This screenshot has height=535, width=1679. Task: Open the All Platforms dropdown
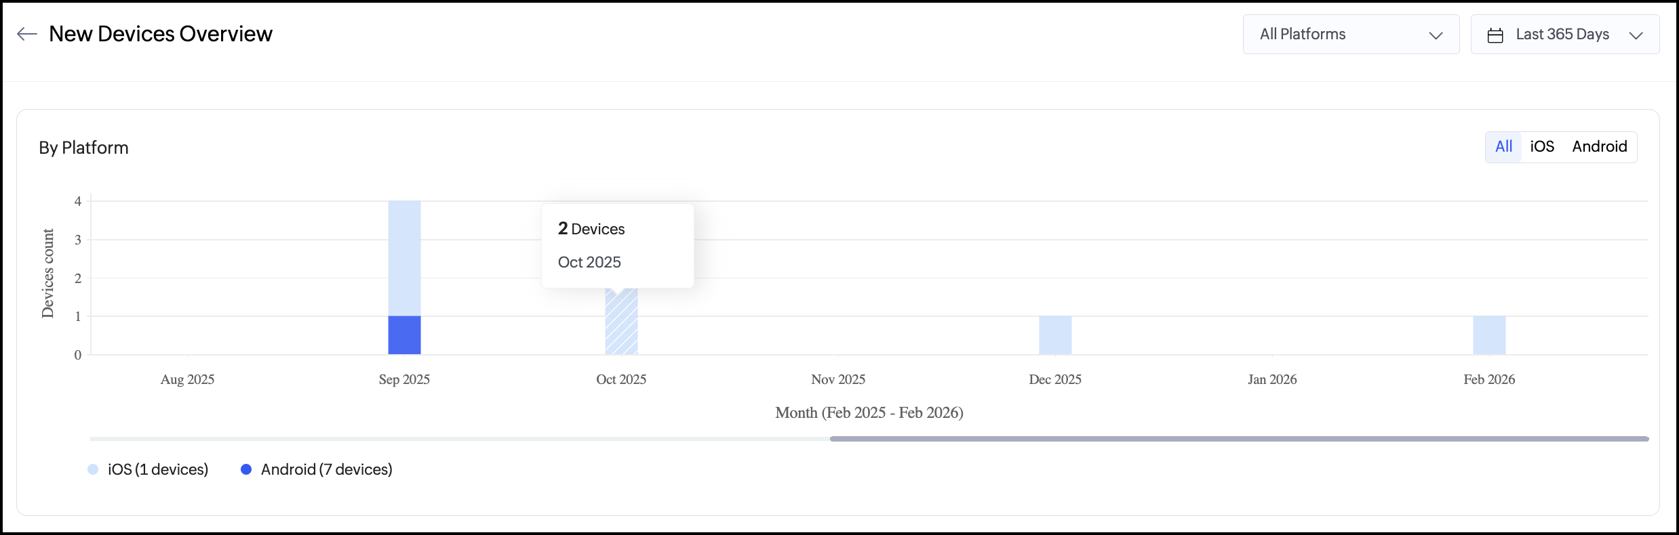point(1350,35)
